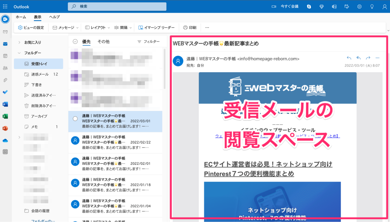Open the メモ notes folder

pos(39,127)
